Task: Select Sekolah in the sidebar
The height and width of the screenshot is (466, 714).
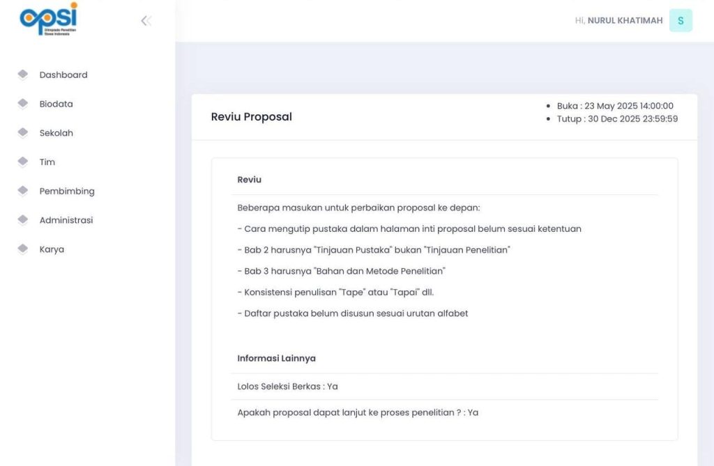Action: point(56,133)
